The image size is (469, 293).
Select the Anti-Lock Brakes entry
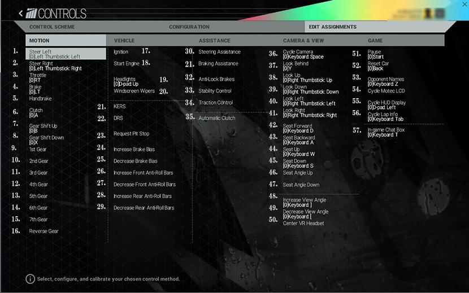tap(216, 79)
